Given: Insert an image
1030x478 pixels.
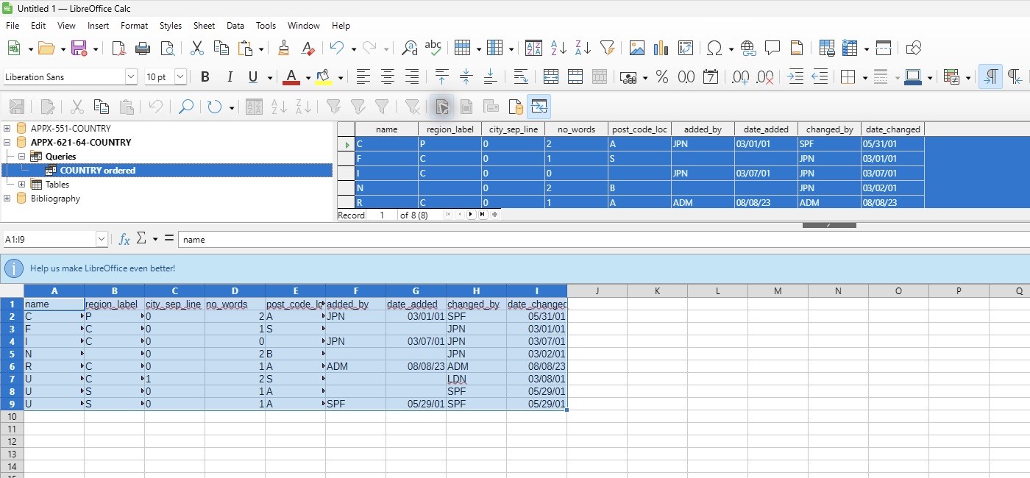Looking at the screenshot, I should pyautogui.click(x=637, y=48).
